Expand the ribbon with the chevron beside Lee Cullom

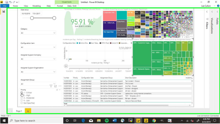click(x=215, y=6)
